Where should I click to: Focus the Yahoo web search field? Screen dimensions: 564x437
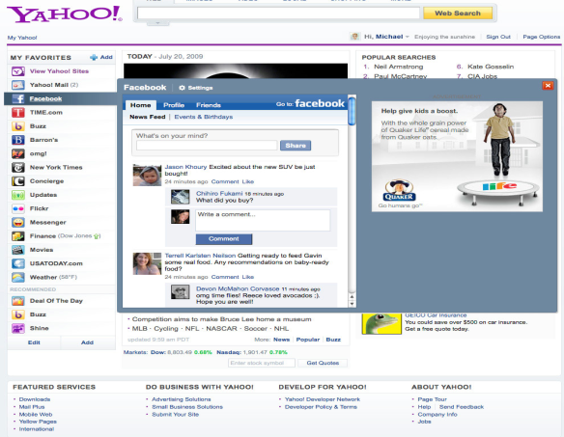(278, 14)
